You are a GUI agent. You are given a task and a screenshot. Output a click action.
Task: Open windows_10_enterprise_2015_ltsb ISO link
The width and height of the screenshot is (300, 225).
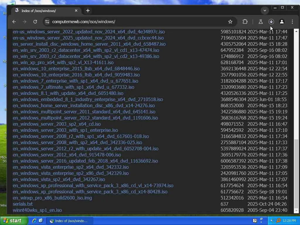point(76,69)
